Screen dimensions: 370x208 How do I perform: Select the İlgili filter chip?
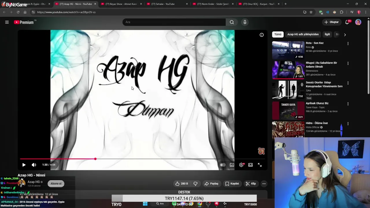327,34
